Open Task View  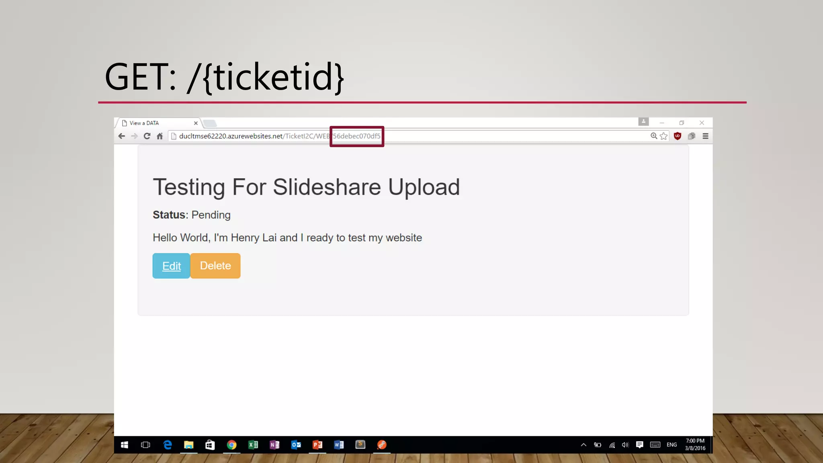coord(145,445)
